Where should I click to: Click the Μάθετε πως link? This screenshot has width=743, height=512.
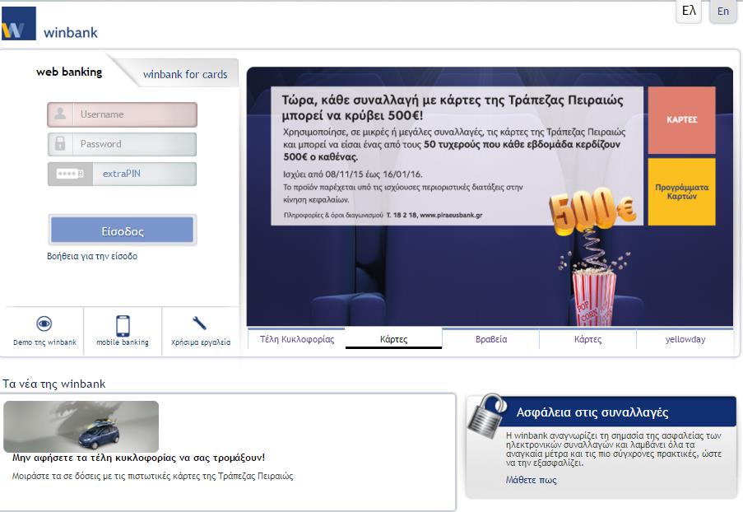click(x=532, y=480)
